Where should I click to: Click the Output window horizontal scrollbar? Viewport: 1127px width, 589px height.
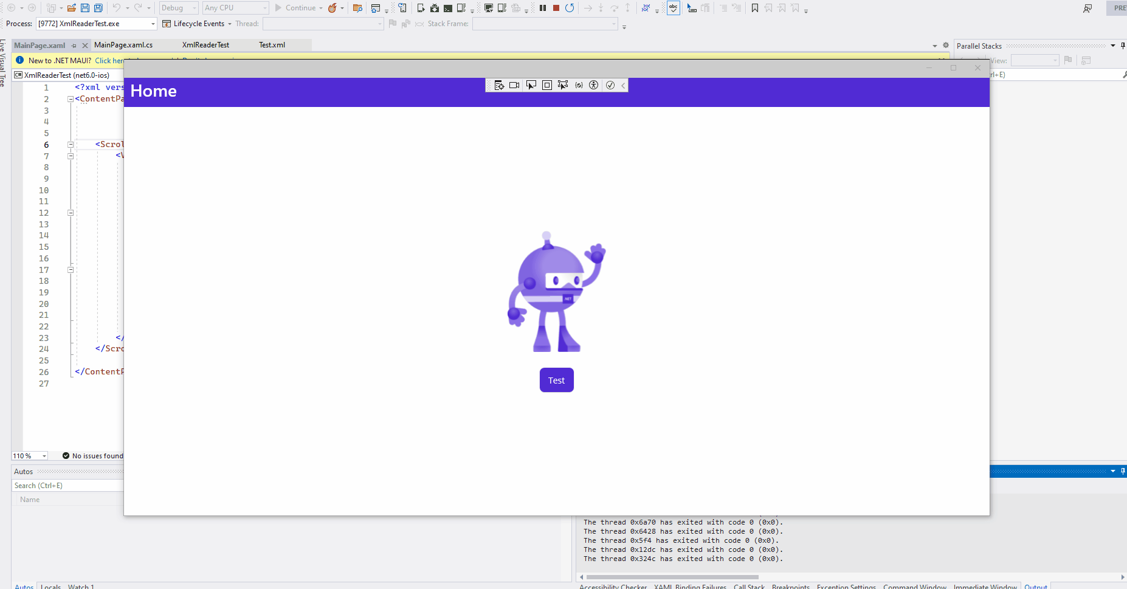coord(672,577)
